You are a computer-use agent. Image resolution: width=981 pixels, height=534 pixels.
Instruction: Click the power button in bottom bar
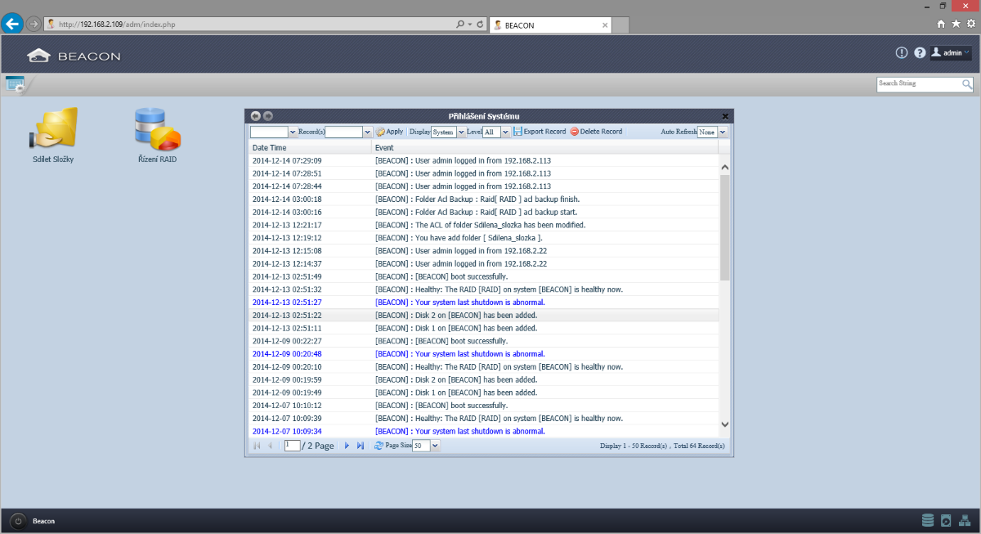coord(17,521)
